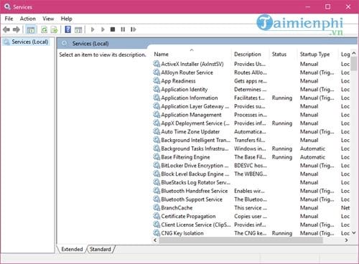Click the vertical scrollbar up arrow
The height and width of the screenshot is (264, 359).
tap(354, 53)
